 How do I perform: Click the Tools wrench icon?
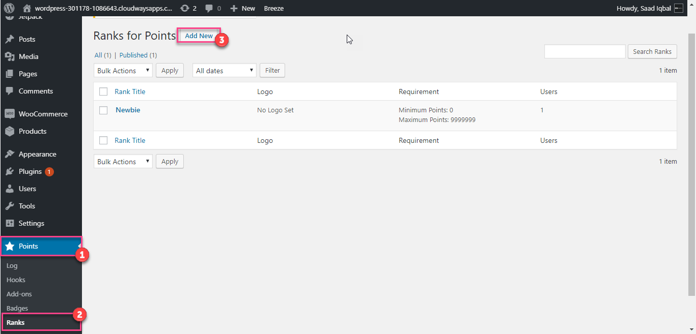pyautogui.click(x=9, y=206)
